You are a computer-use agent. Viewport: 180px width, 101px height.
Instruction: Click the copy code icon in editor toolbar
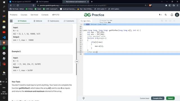click(162, 21)
